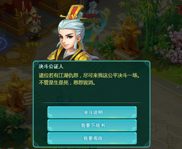
Task: Open the 决斗说明 duel instructions
Action: coord(92,112)
